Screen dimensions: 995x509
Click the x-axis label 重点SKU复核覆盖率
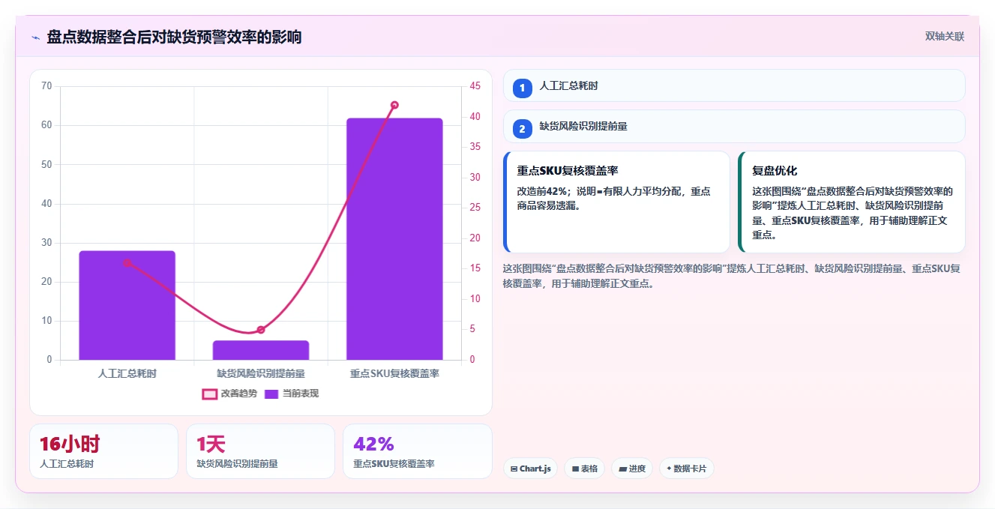[x=394, y=373]
